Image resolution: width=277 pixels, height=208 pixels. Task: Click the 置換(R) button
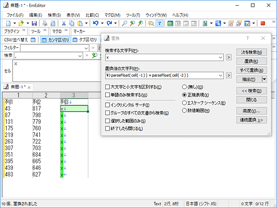251,62
